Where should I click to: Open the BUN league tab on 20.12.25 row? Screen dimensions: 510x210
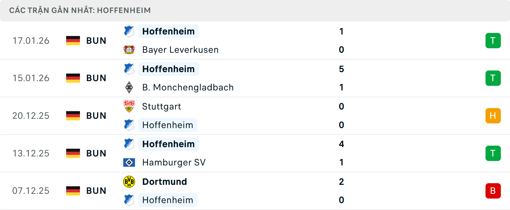(x=96, y=116)
